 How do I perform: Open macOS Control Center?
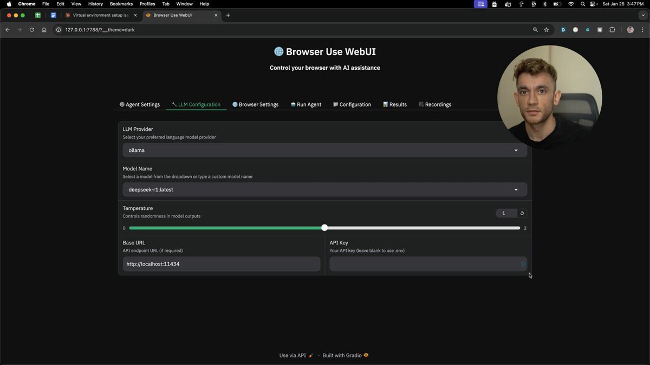click(594, 4)
